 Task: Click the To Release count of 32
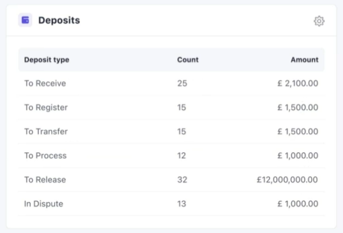coord(182,179)
